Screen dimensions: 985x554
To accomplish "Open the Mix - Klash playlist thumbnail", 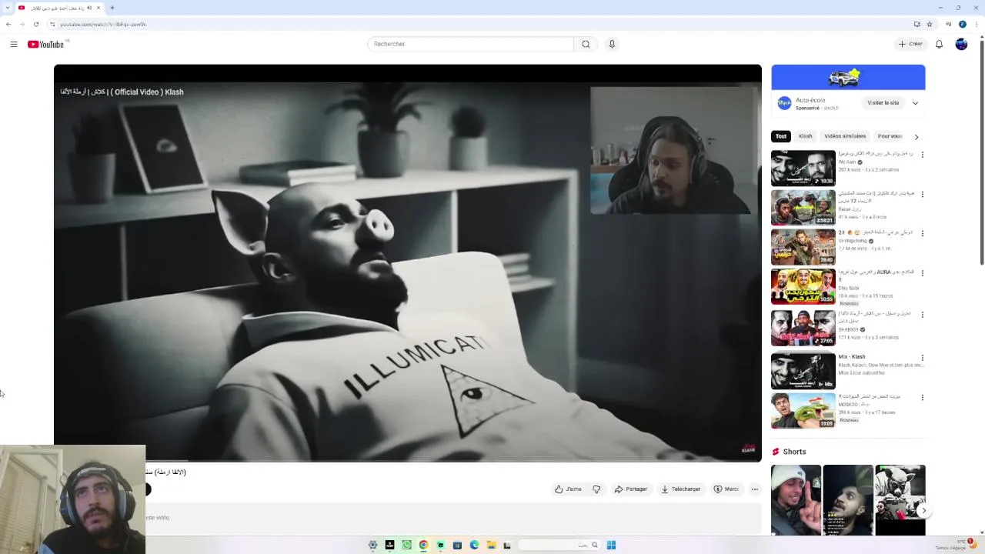I will click(803, 371).
